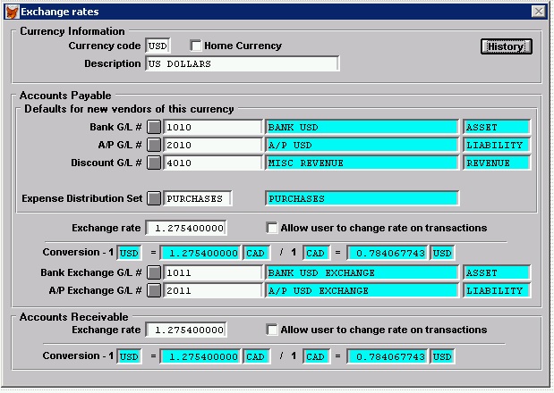Image resolution: width=554 pixels, height=393 pixels.
Task: Select the MISC REVENUE description box
Action: point(362,163)
